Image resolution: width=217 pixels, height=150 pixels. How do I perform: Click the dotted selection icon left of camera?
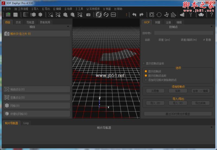[x=80, y=15]
